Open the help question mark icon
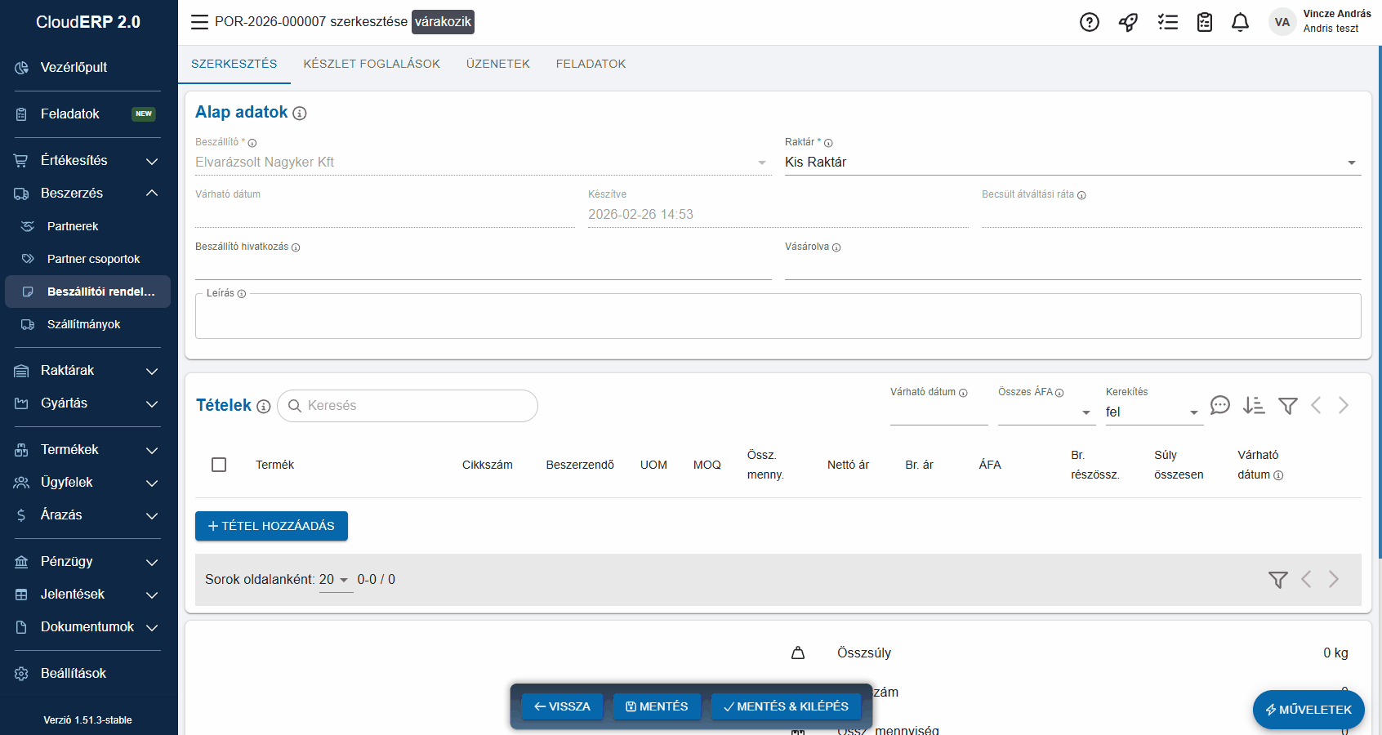 coord(1089,22)
